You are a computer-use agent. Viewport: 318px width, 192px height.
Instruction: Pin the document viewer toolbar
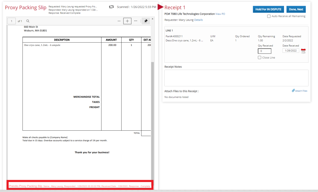146,21
